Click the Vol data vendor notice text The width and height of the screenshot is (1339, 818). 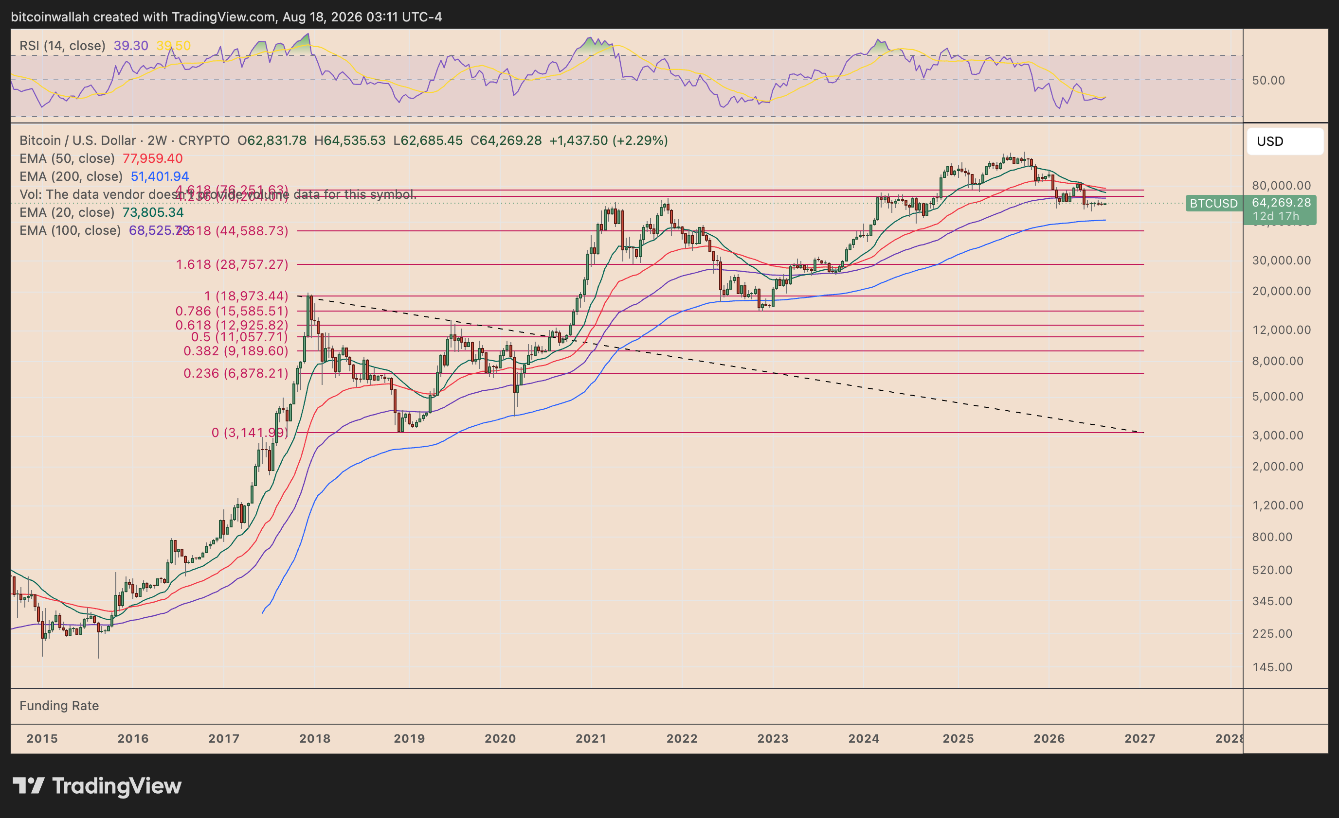click(218, 194)
